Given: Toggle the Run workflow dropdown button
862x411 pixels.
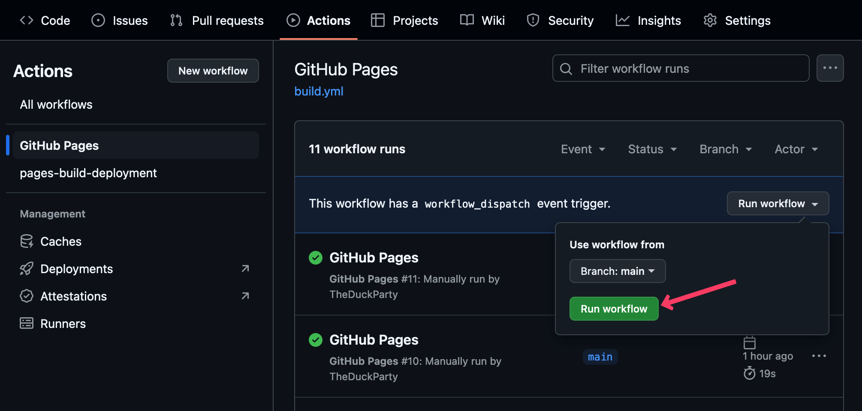Looking at the screenshot, I should [x=778, y=203].
